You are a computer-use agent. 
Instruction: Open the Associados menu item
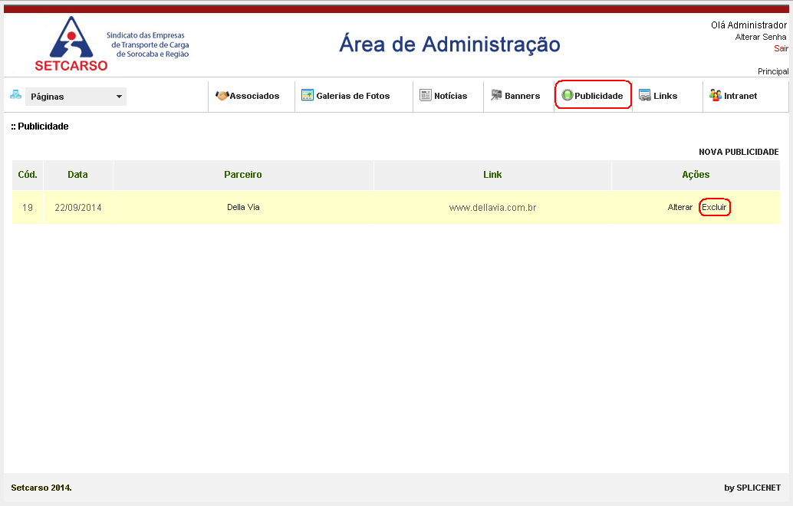[x=255, y=96]
